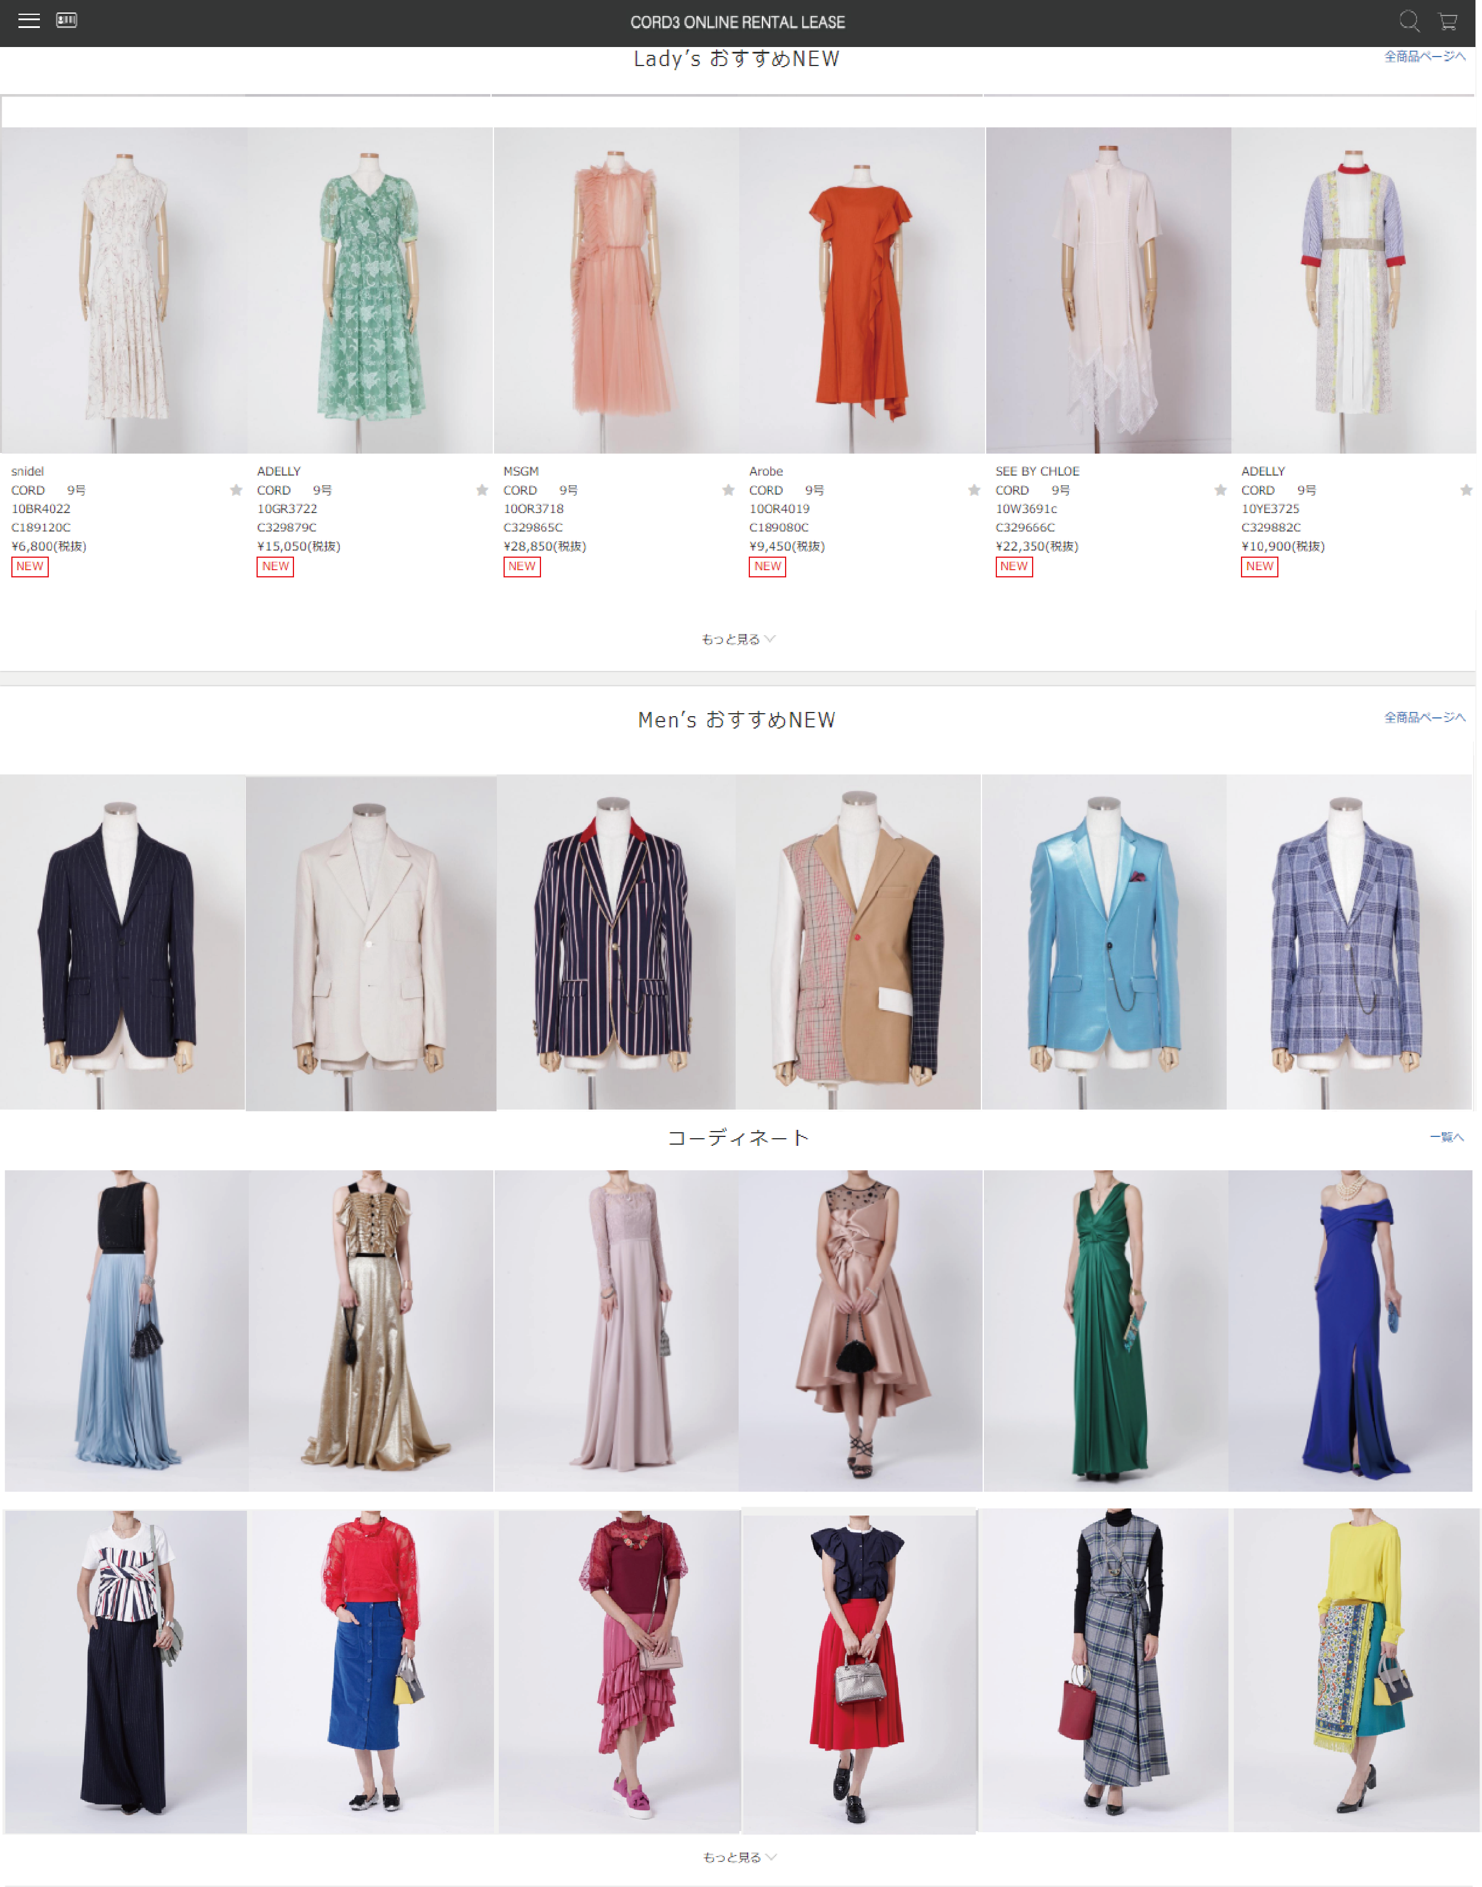Select the price ¥6,800(税抜) text
Viewport: 1482px width, 1887px height.
49,546
